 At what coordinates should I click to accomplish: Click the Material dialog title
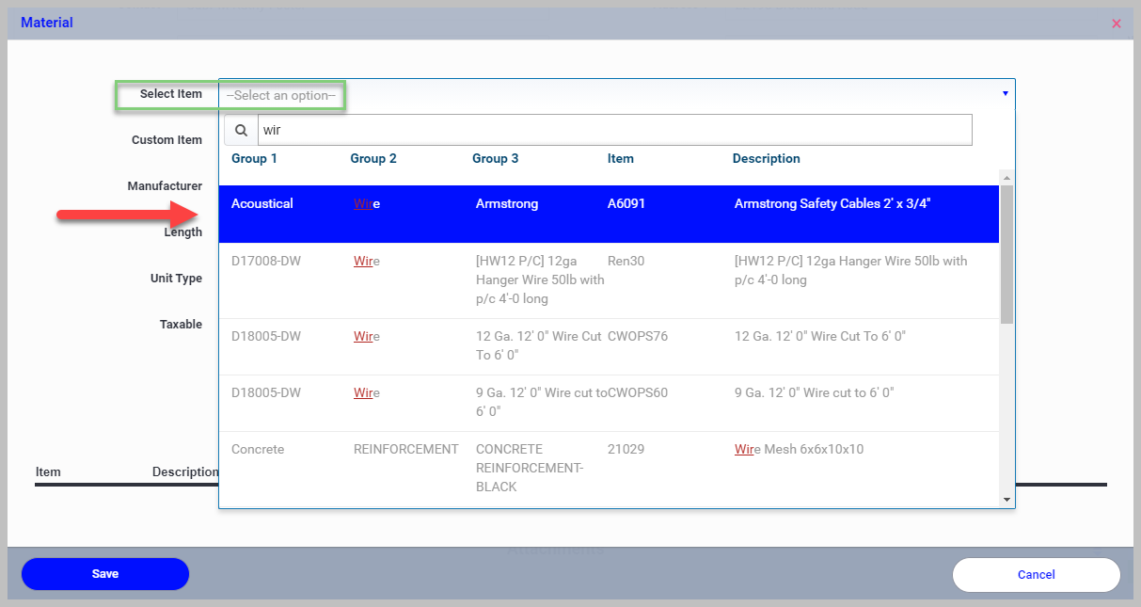click(47, 22)
